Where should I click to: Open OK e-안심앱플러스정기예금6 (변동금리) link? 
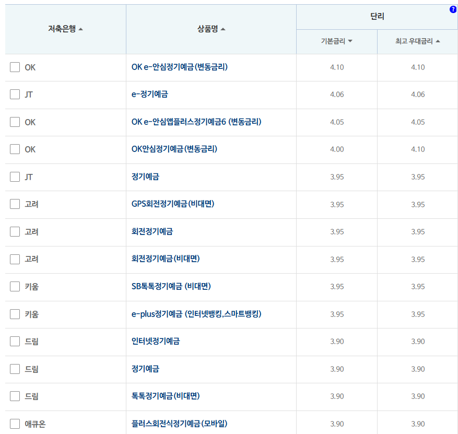[196, 122]
